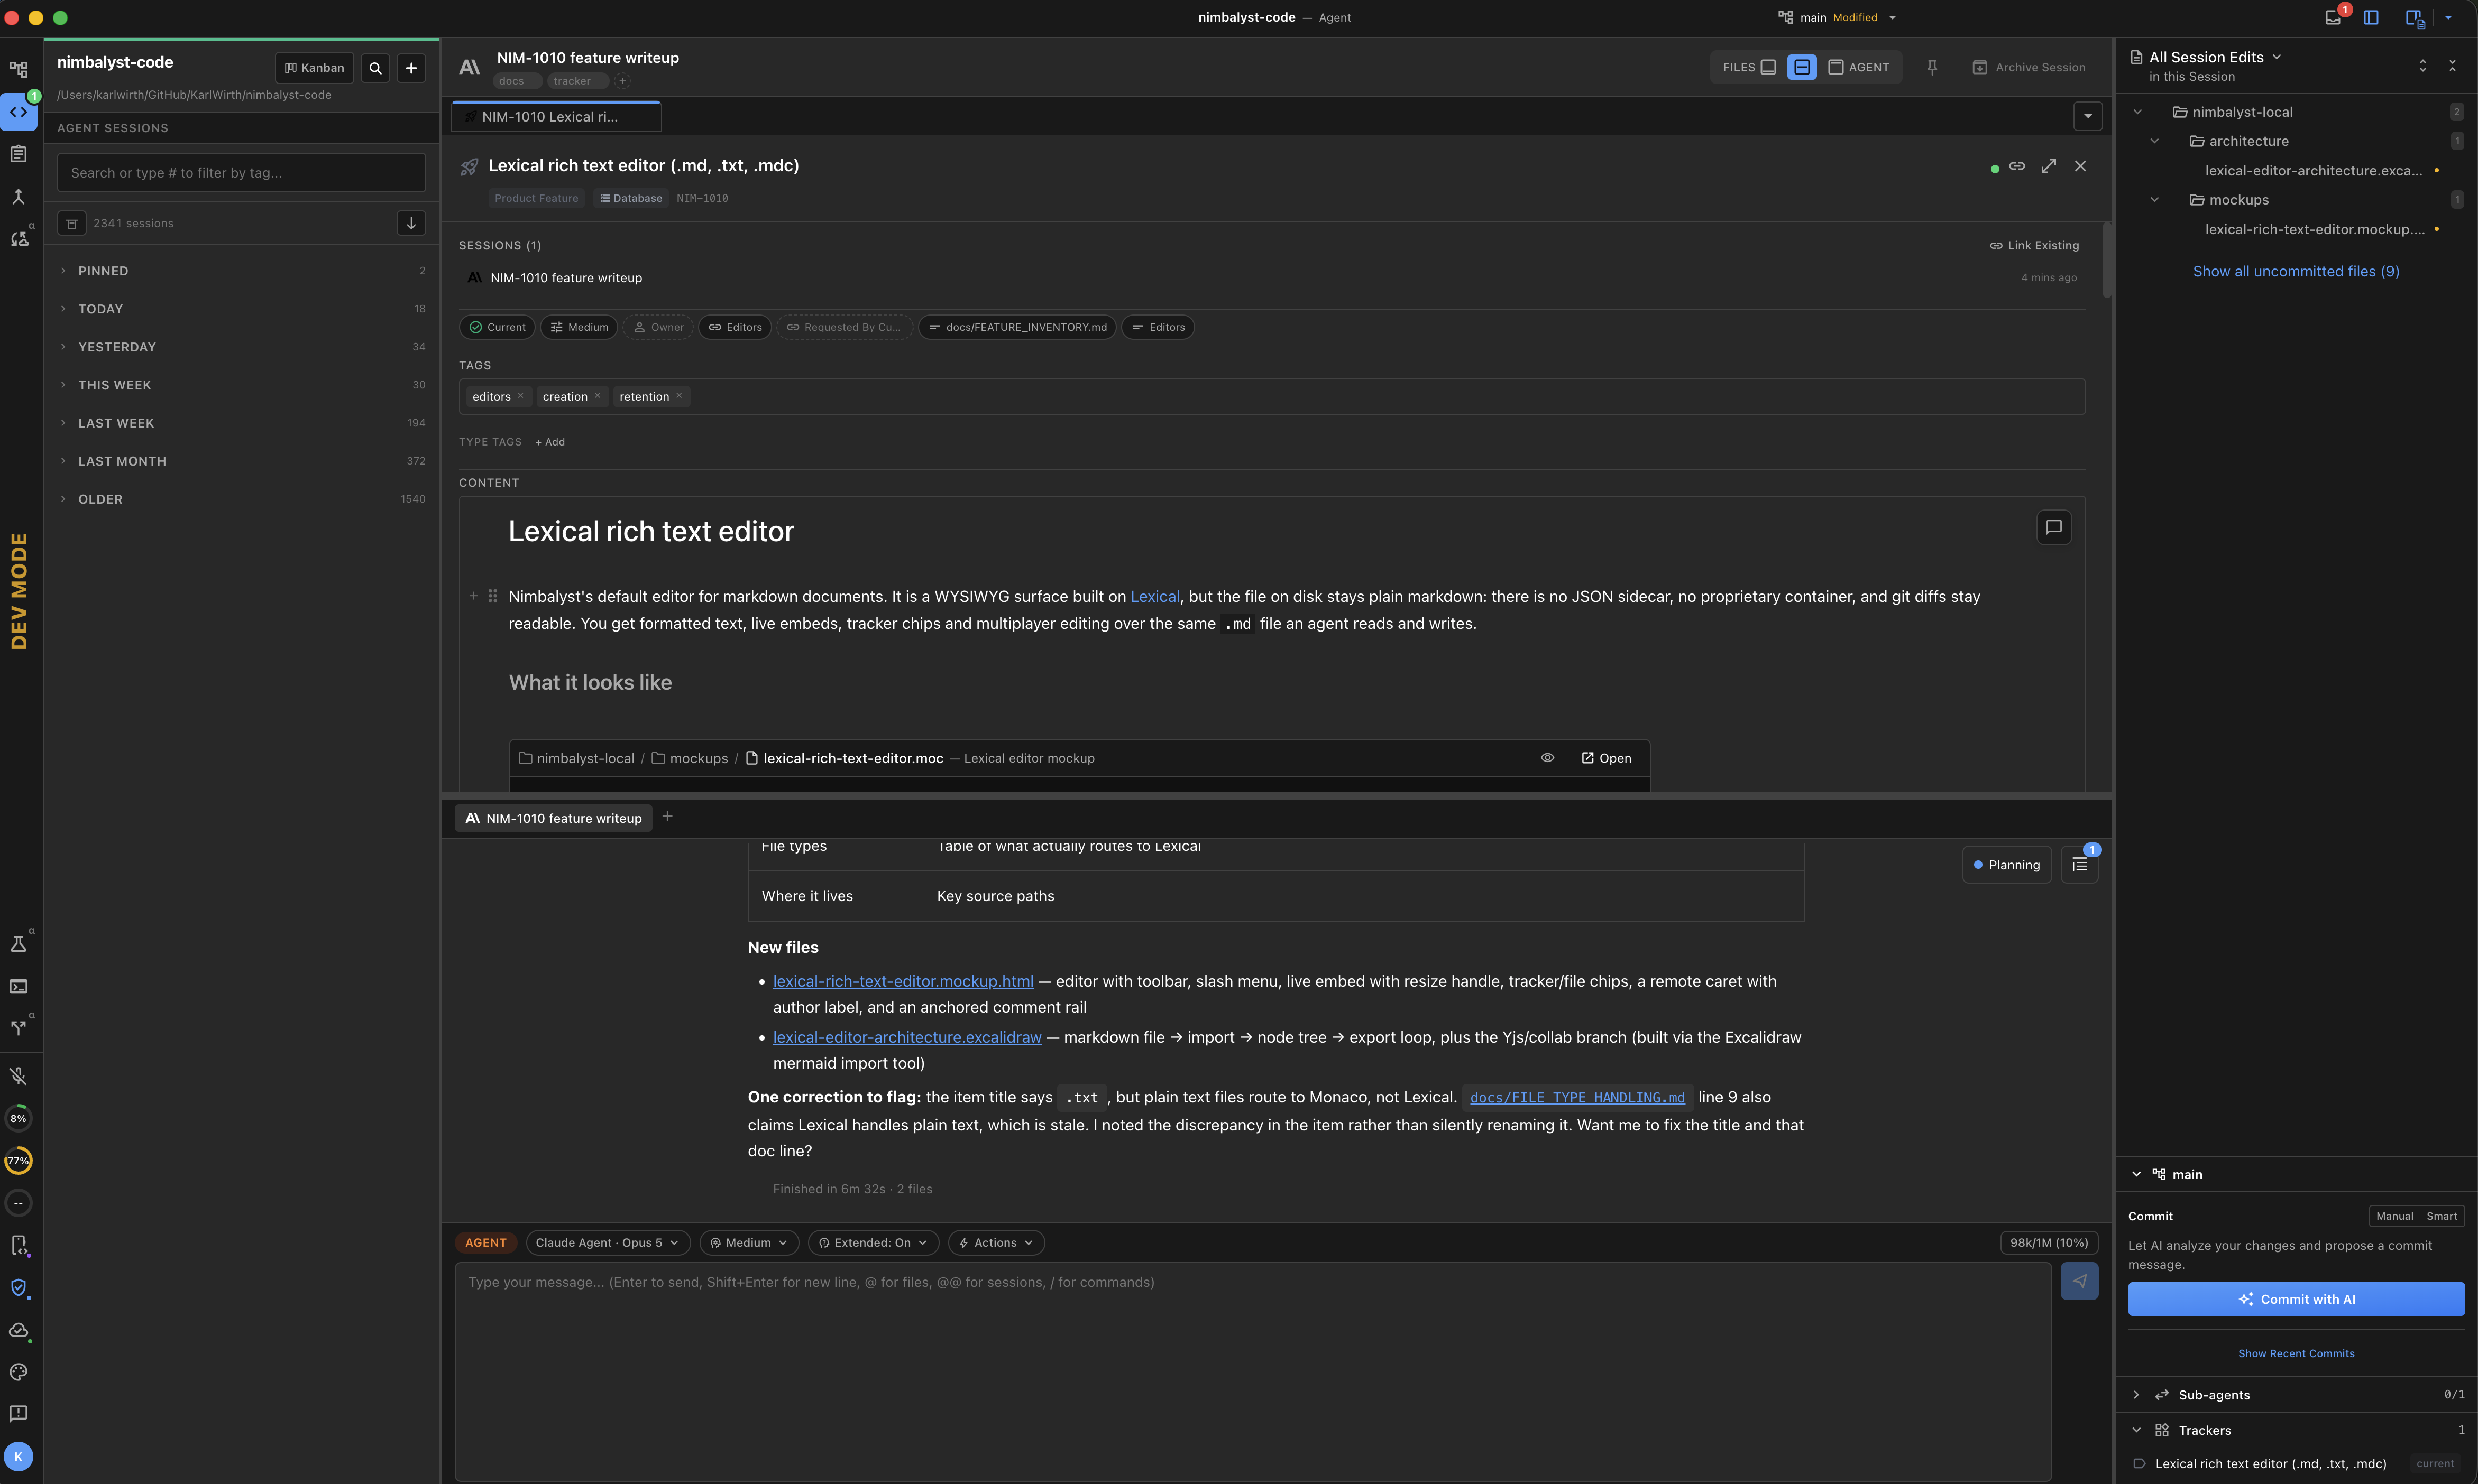The height and width of the screenshot is (1484, 2478).
Task: Click 77% usage ring in sidebar
Action: [18, 1161]
